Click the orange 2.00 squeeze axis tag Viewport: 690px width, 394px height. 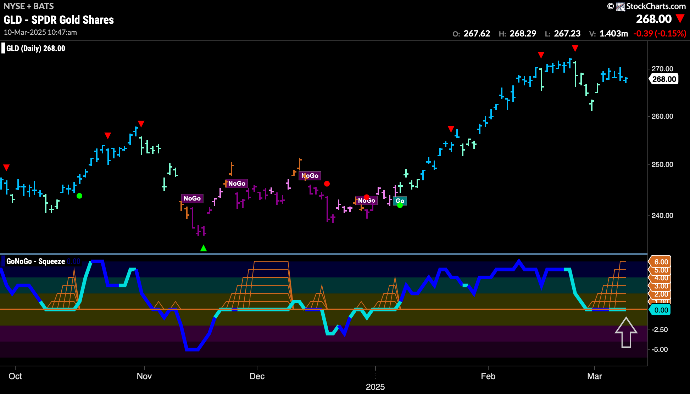pyautogui.click(x=661, y=294)
